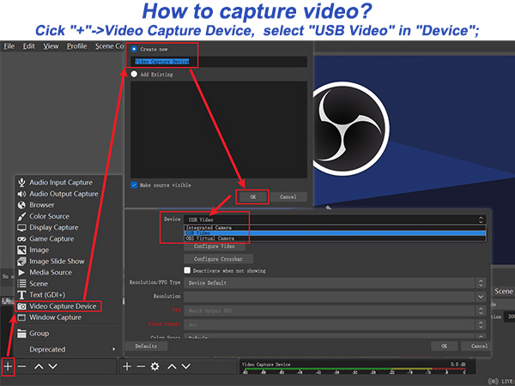Screen dimensions: 515x386
Task: Choose Integrated Camera from device list
Action: [x=335, y=228]
